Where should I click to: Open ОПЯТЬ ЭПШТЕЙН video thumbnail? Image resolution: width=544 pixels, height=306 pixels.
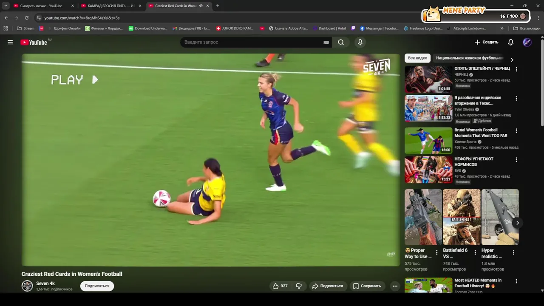pyautogui.click(x=428, y=79)
